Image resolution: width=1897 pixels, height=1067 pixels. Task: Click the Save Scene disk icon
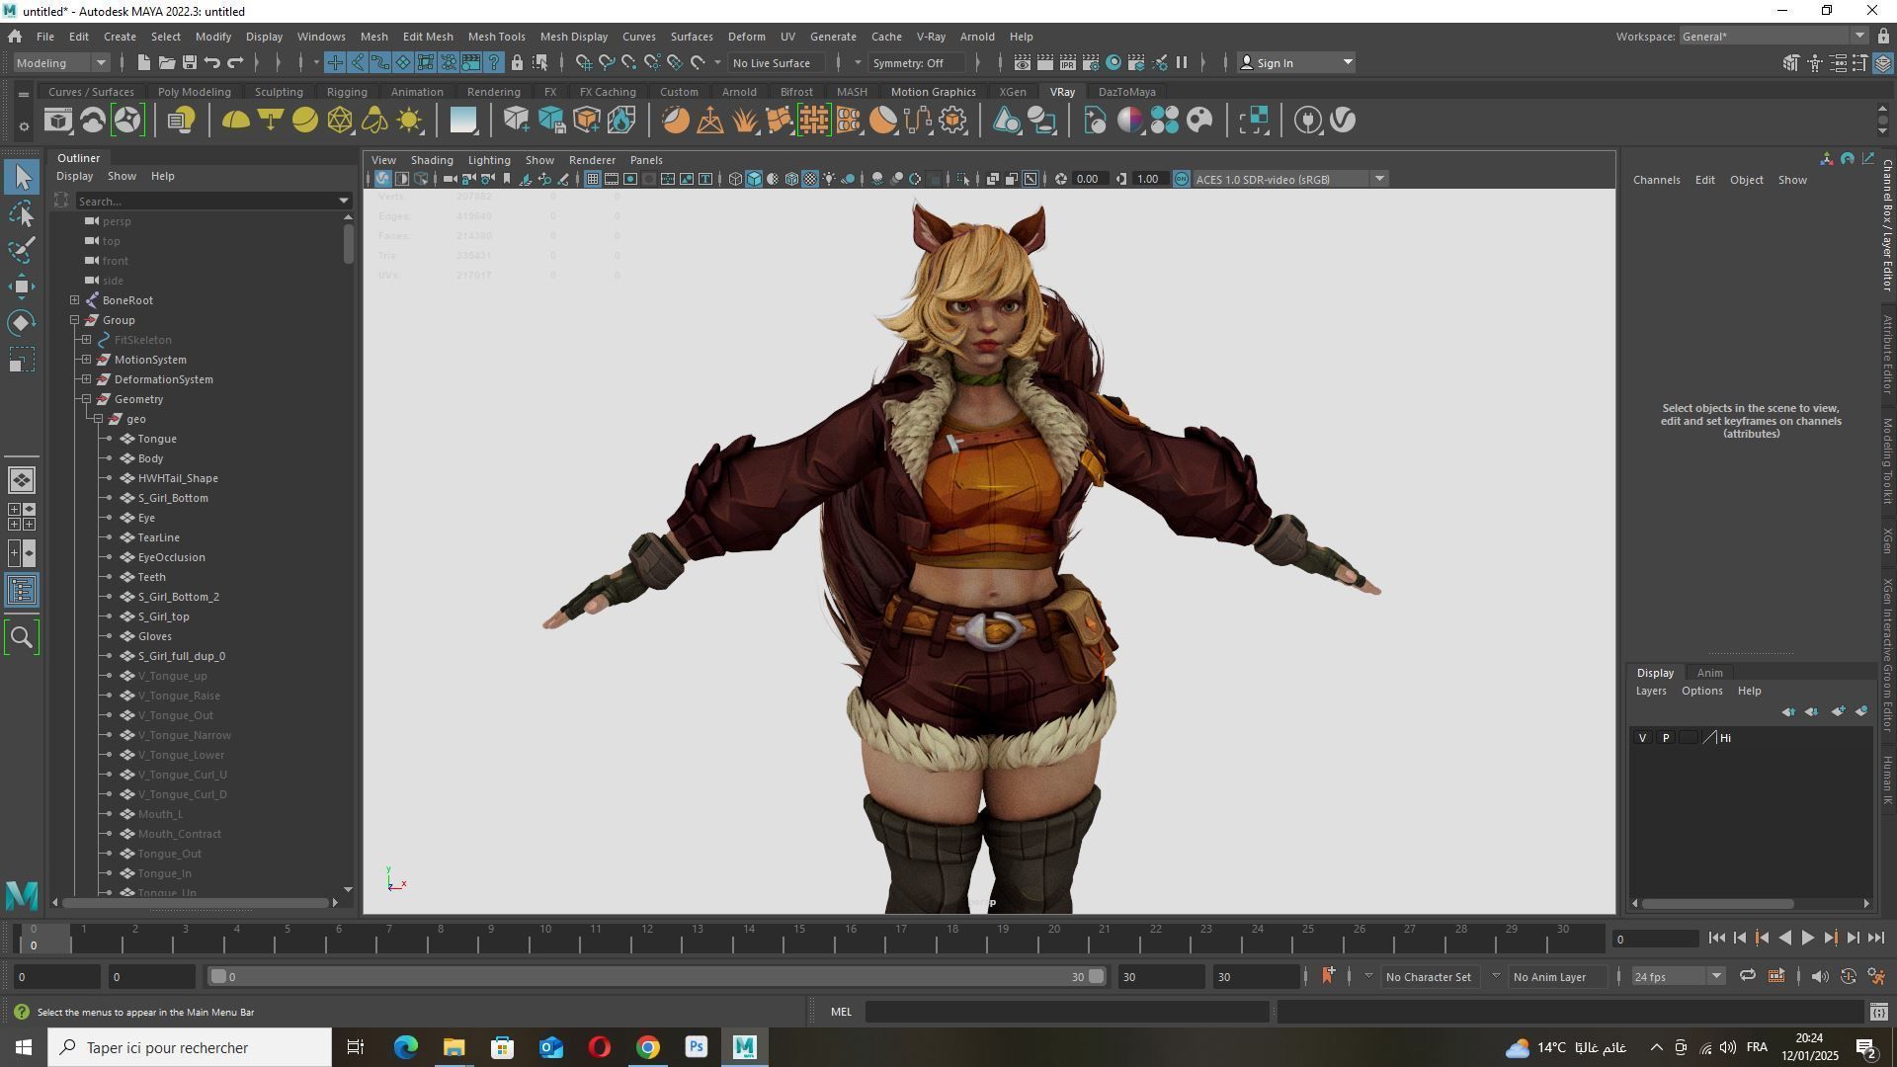coord(189,63)
